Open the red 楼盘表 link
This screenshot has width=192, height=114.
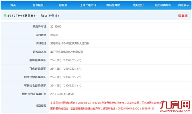coord(183,16)
